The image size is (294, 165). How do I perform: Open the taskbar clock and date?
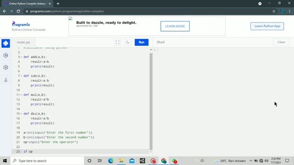[x=276, y=161]
